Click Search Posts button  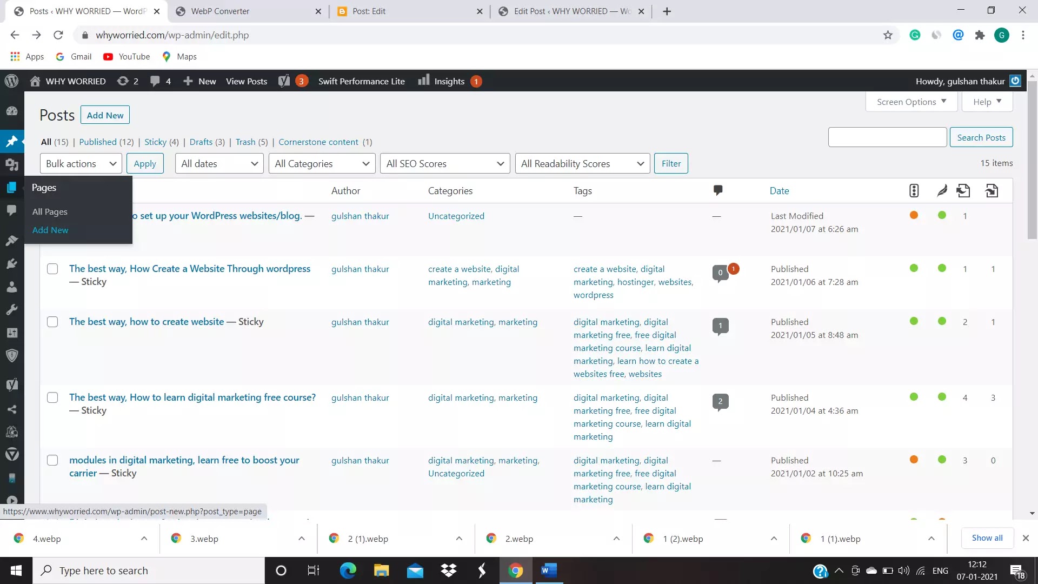click(x=981, y=137)
